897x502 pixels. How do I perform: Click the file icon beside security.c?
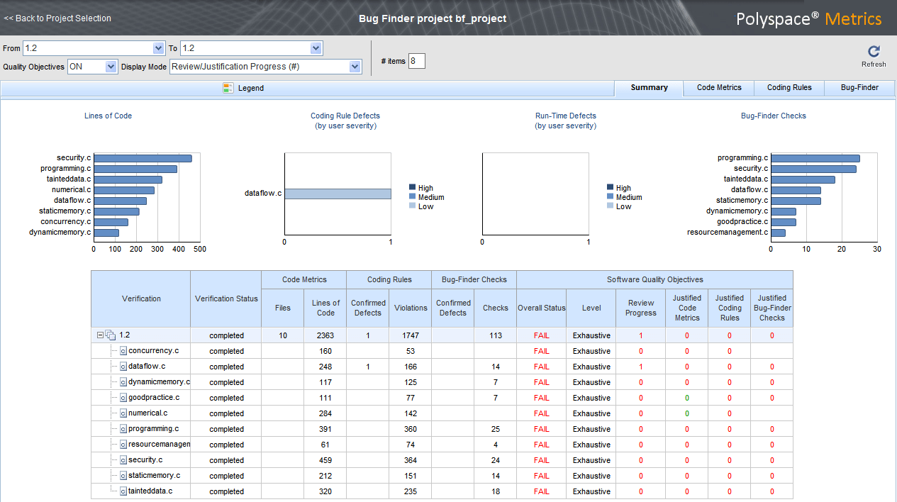click(x=123, y=460)
